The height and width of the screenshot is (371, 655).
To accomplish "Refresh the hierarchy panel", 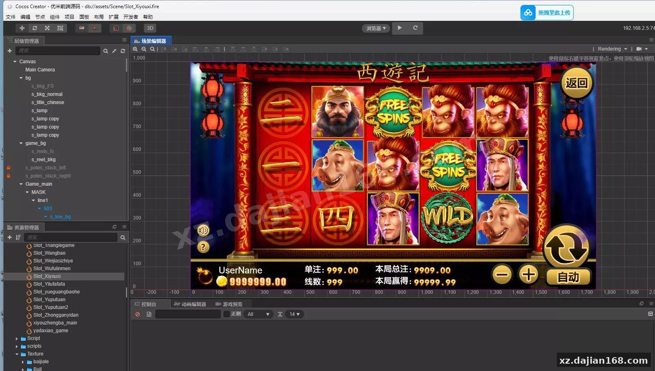I will click(123, 51).
